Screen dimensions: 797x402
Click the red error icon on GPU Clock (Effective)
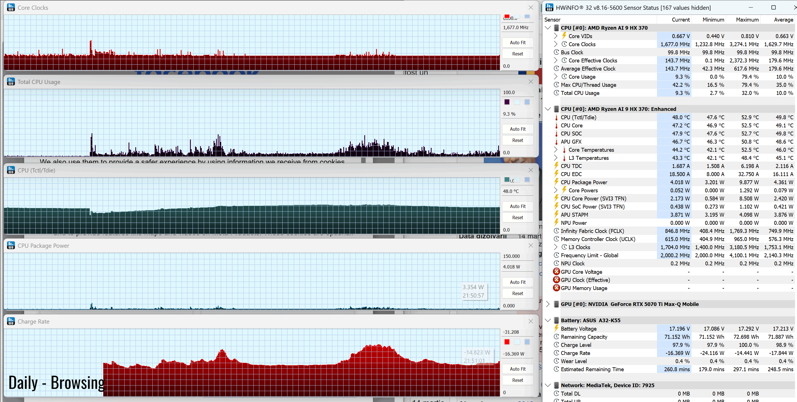click(556, 279)
